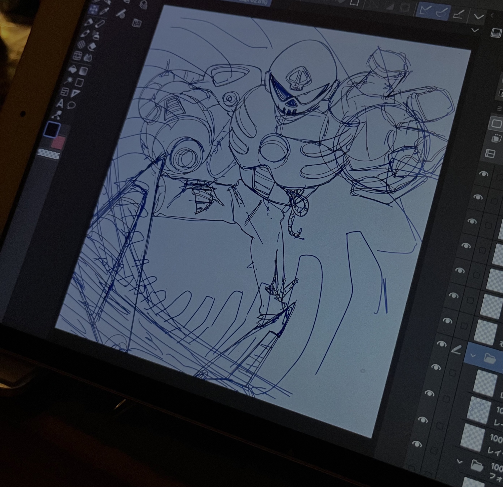Select the Paint bucket Fill tool
The image size is (503, 487).
(x=73, y=69)
